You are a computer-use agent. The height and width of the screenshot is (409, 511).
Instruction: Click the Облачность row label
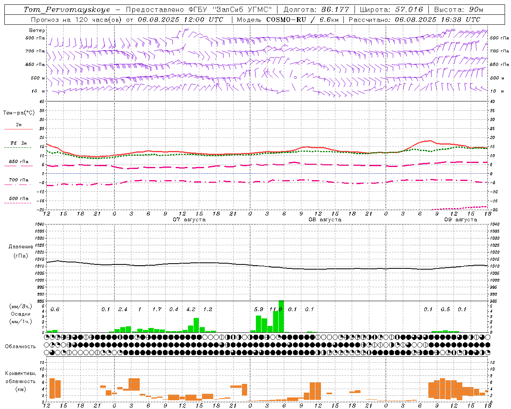coord(20,347)
